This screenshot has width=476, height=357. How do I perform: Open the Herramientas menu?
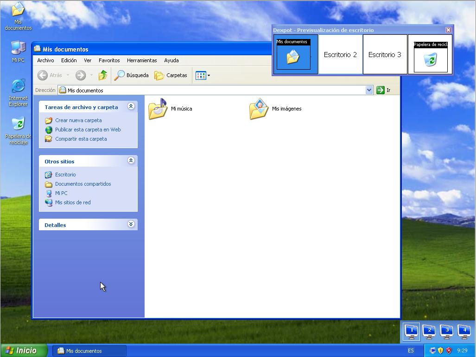142,60
